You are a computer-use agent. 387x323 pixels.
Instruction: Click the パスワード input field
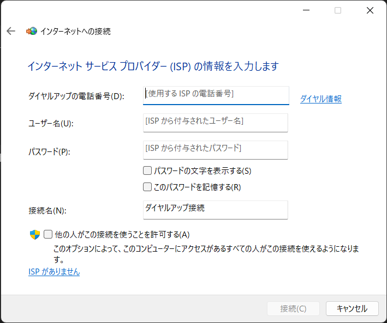coord(216,150)
